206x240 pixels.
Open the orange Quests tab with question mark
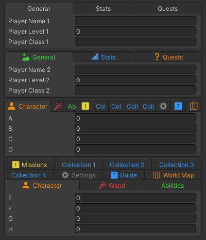[x=168, y=57]
